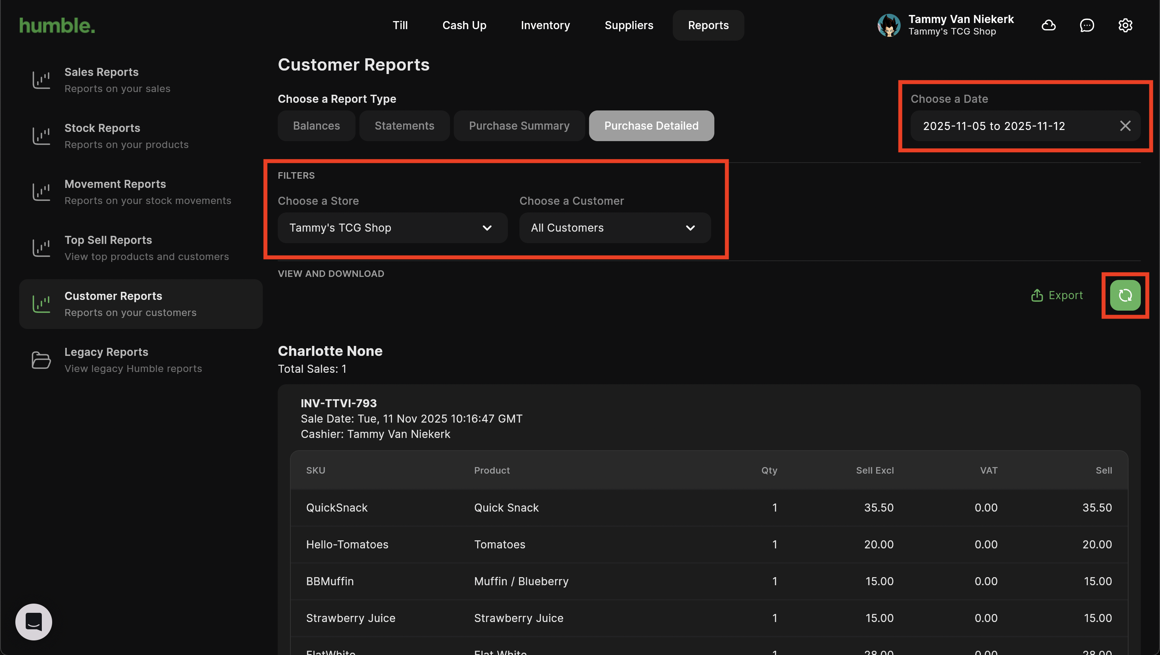Select the Statements report type
The width and height of the screenshot is (1160, 655).
coord(404,126)
